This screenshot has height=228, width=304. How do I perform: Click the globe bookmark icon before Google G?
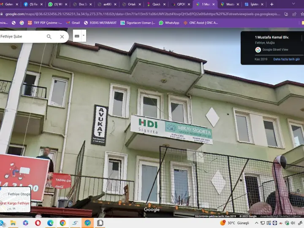click(x=14, y=23)
